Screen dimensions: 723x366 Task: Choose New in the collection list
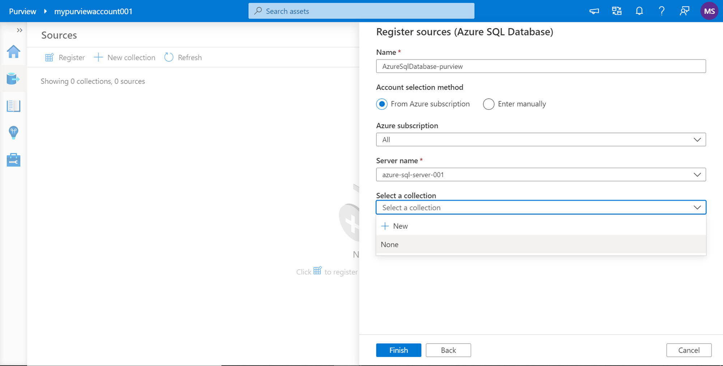[400, 226]
